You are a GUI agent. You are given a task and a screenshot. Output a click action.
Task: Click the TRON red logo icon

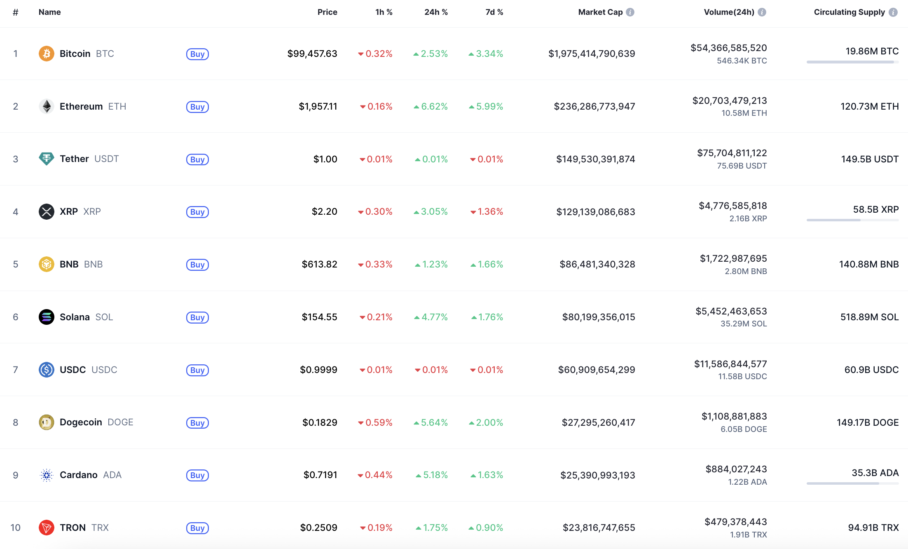coord(46,528)
